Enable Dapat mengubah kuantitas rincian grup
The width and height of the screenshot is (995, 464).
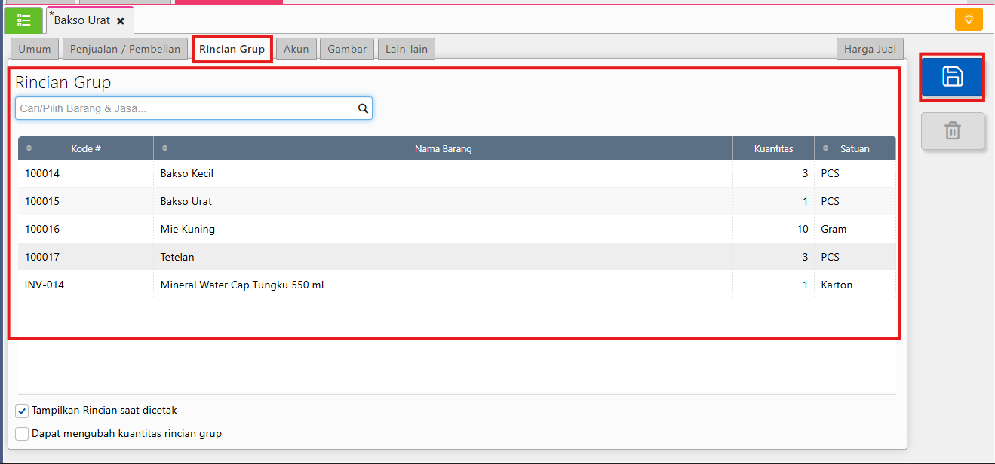click(x=22, y=434)
